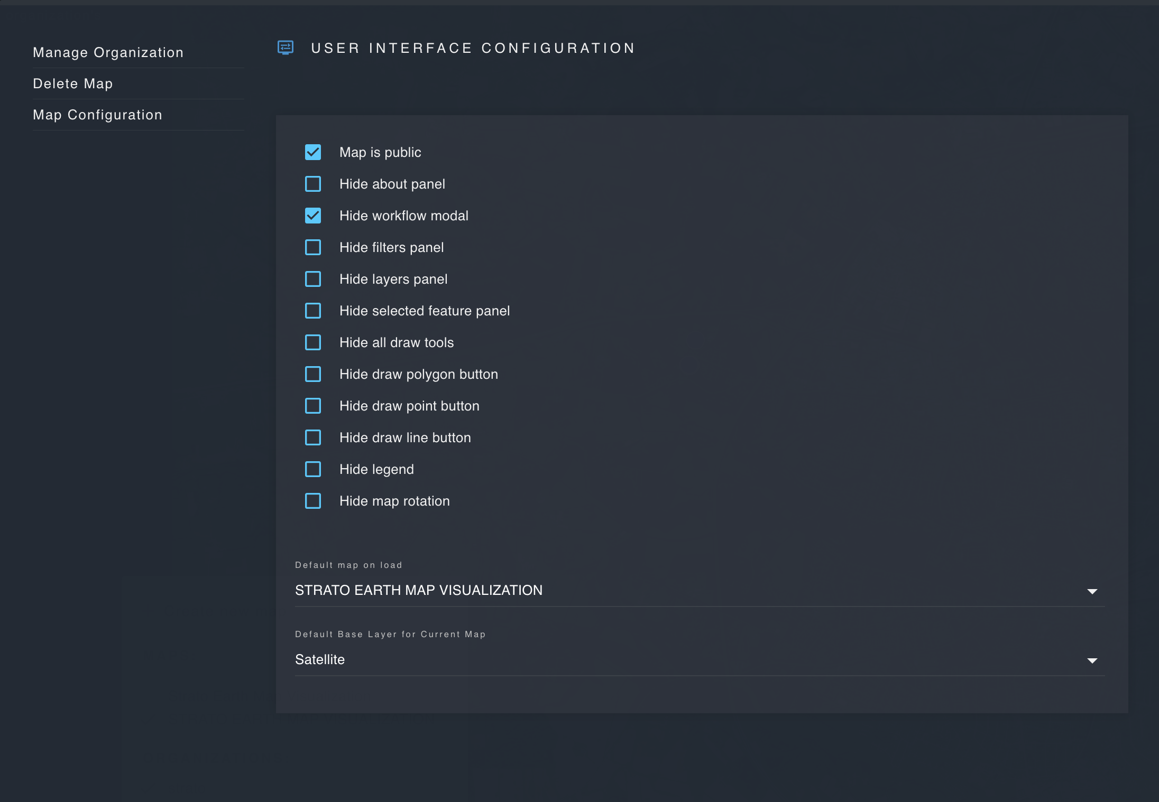Uncheck the Map is public checkbox
1159x802 pixels.
[x=313, y=152]
